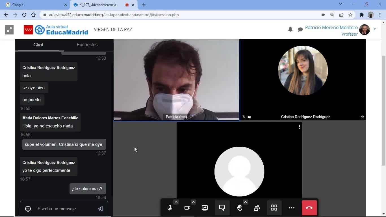Click the user profile avatar in header

point(365,29)
